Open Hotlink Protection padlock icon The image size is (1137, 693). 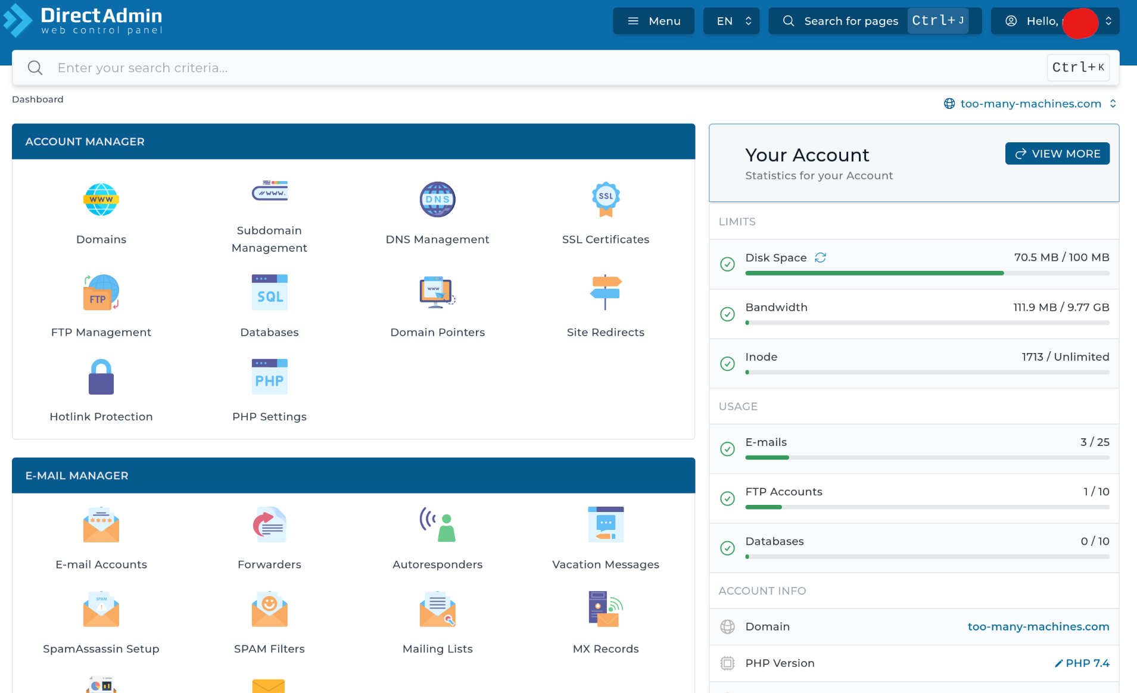coord(101,377)
